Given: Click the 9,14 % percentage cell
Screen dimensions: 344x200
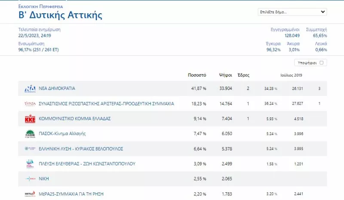Looking at the screenshot, I should pos(200,119).
